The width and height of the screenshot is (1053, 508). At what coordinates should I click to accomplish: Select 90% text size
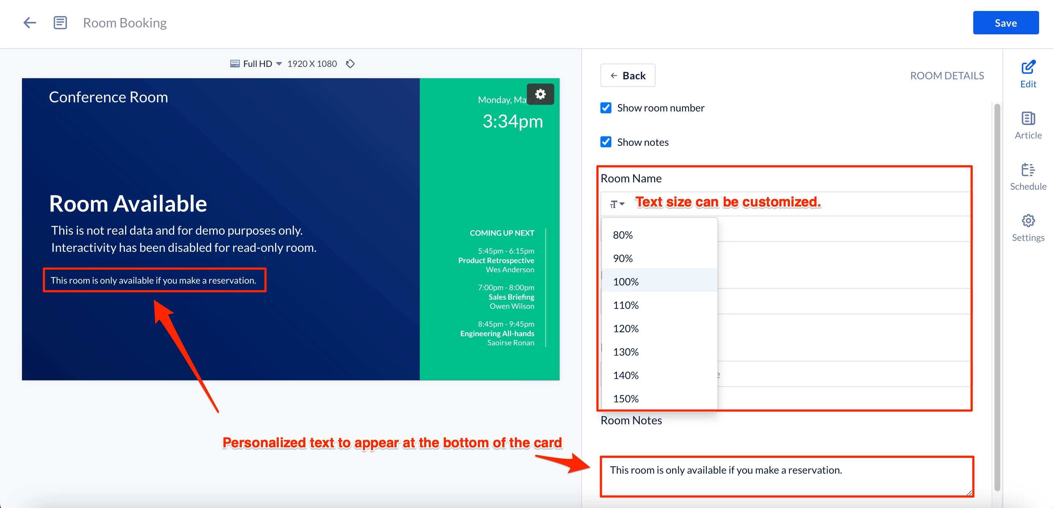tap(659, 258)
